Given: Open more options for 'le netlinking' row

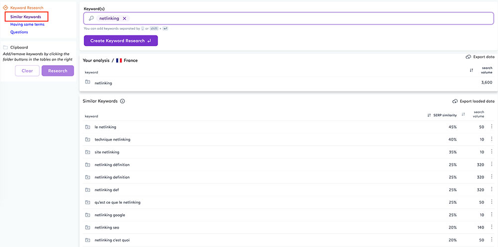Looking at the screenshot, I should tap(492, 127).
